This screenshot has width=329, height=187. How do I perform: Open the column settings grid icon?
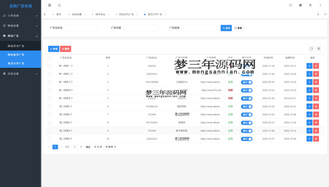point(319,49)
